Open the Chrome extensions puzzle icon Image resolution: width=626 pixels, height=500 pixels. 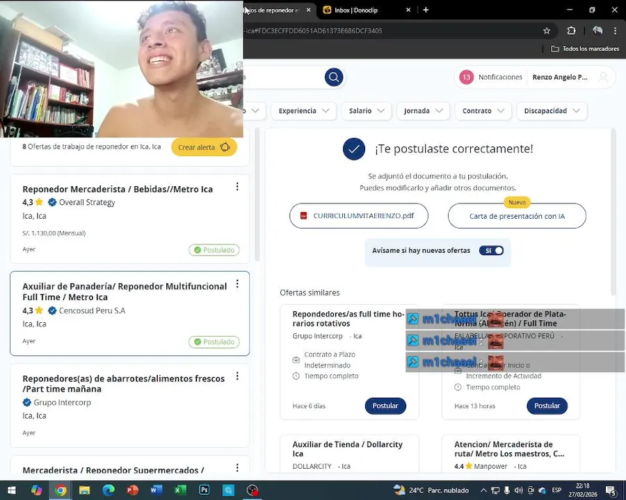(571, 31)
